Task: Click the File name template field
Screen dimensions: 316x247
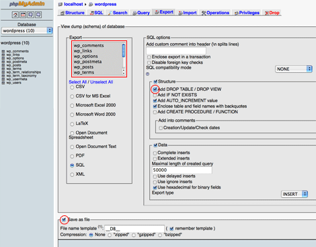Action: click(134, 229)
